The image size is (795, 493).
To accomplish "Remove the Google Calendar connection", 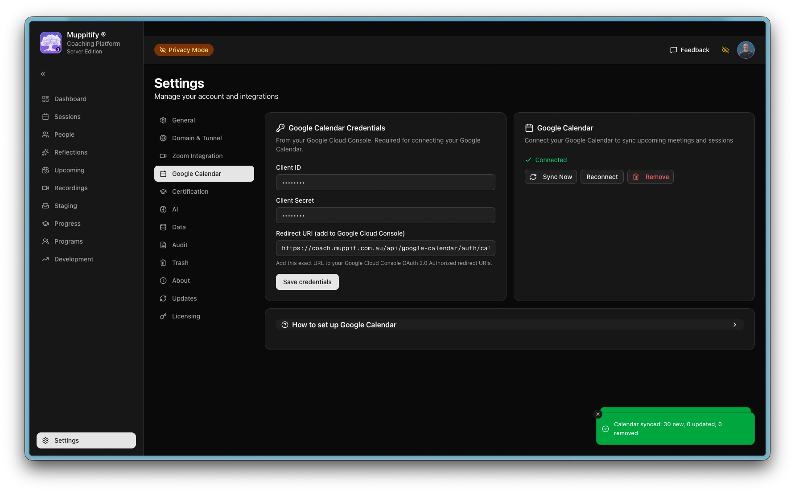I will tap(650, 177).
